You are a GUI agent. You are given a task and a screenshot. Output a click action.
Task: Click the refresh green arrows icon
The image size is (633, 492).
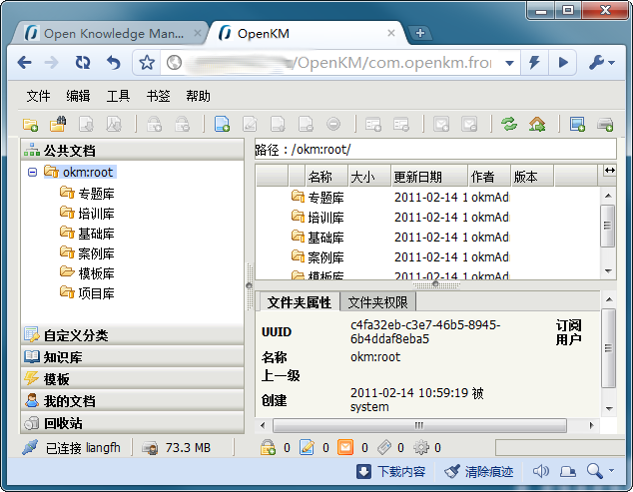tap(509, 124)
